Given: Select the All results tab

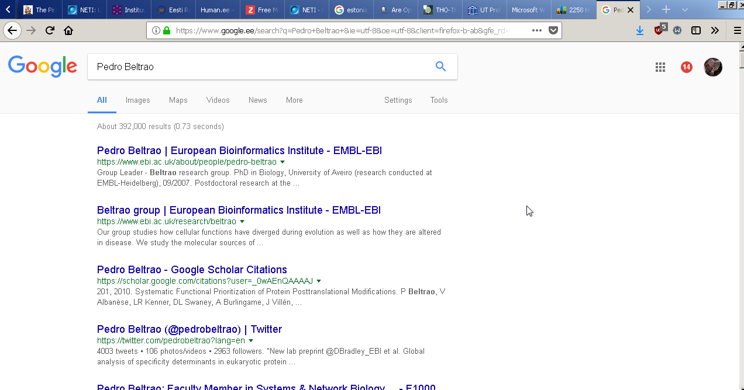Looking at the screenshot, I should click(x=102, y=100).
